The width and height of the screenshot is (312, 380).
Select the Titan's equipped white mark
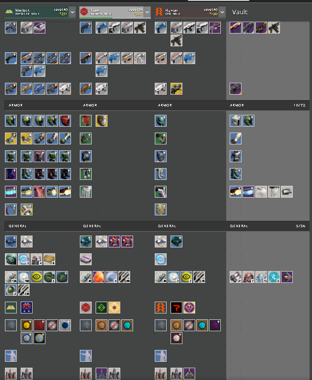(86, 192)
